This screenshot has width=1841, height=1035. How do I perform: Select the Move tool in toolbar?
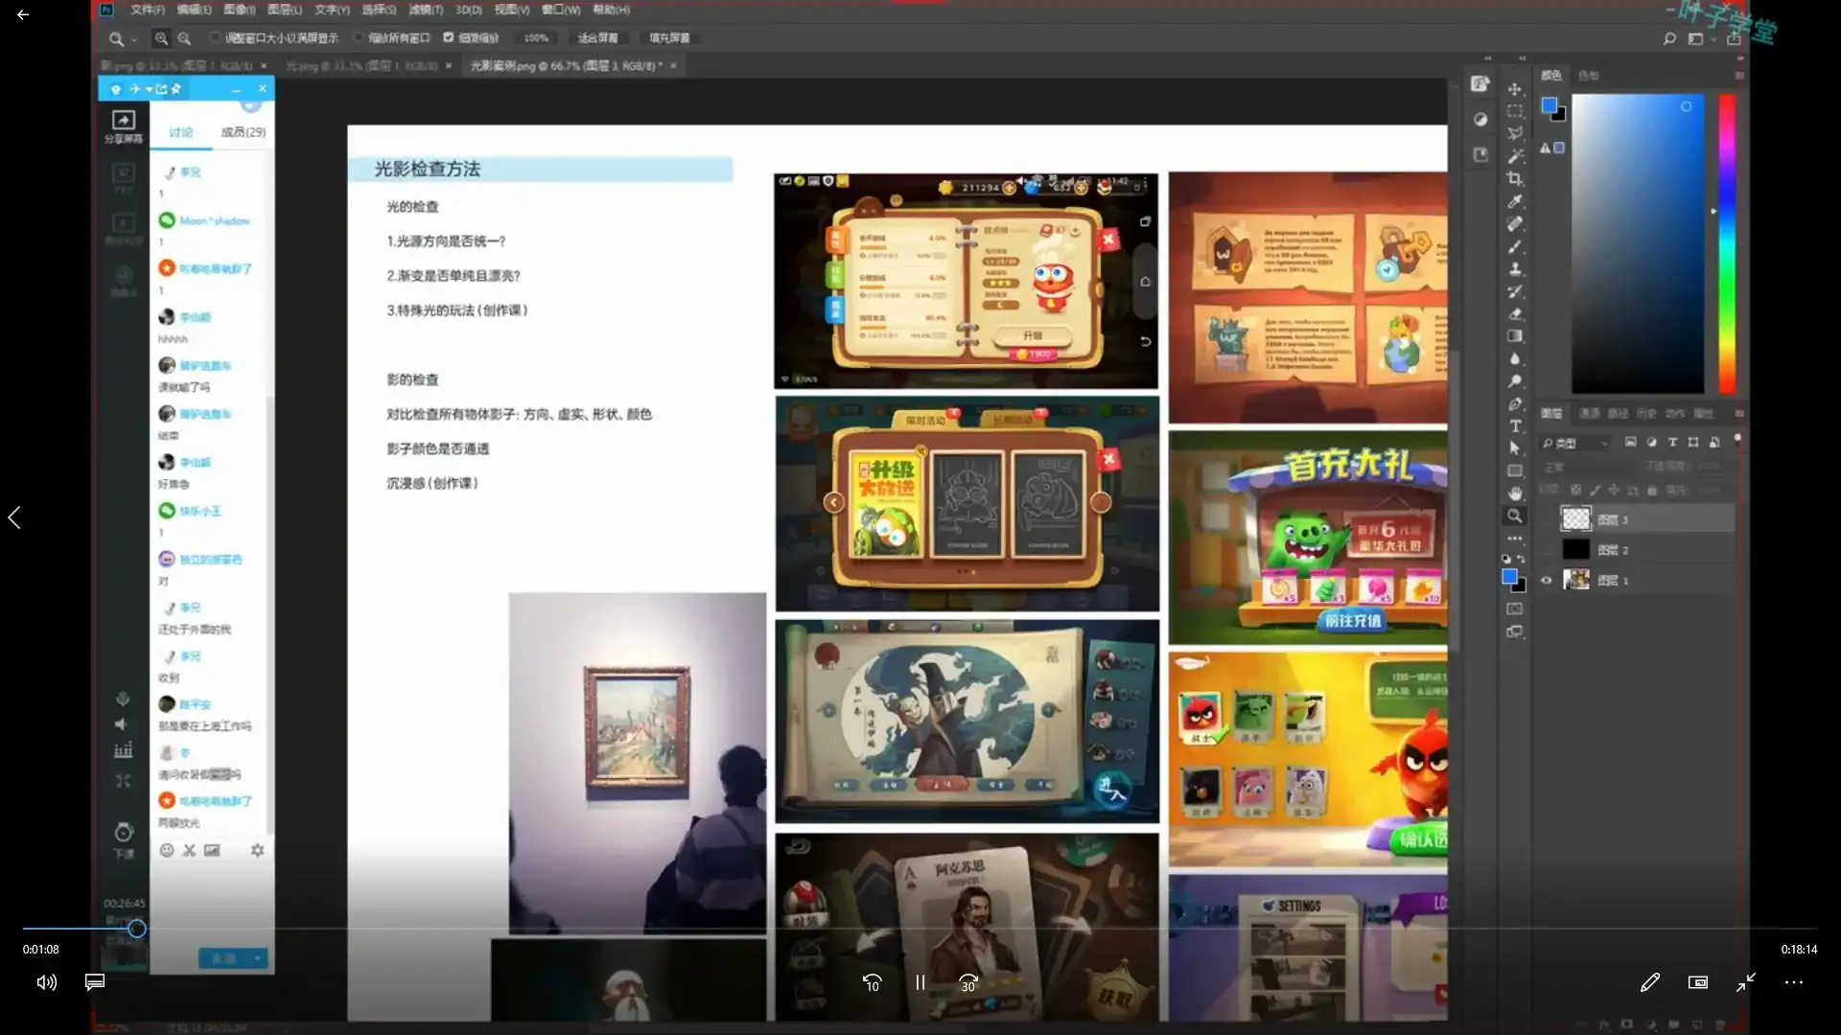[x=1515, y=89]
